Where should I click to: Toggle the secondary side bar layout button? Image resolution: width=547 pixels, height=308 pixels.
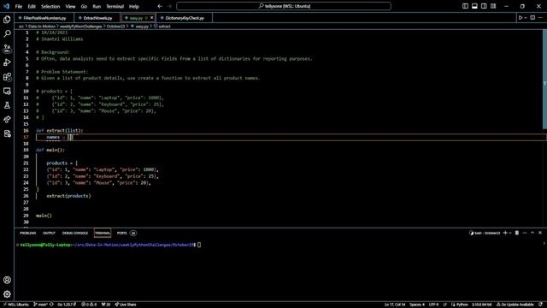click(x=484, y=6)
